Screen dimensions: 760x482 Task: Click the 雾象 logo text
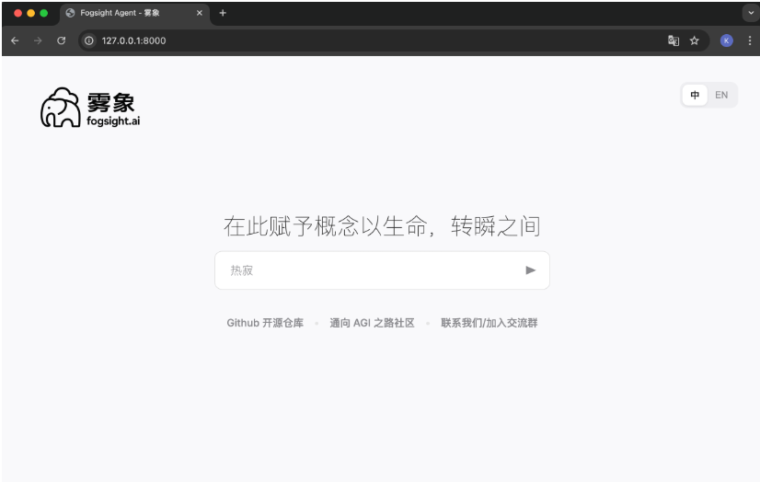click(x=110, y=103)
